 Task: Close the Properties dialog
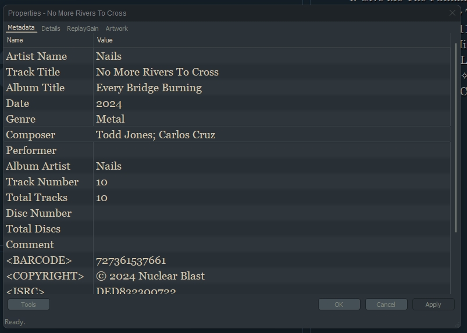(x=452, y=13)
